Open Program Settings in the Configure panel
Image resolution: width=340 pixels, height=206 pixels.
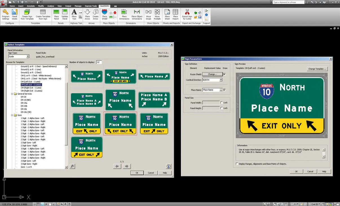pos(5,14)
